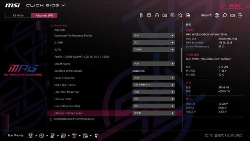Click Optimized Performance Profile label
This screenshot has width=250, height=141.
[73, 36]
